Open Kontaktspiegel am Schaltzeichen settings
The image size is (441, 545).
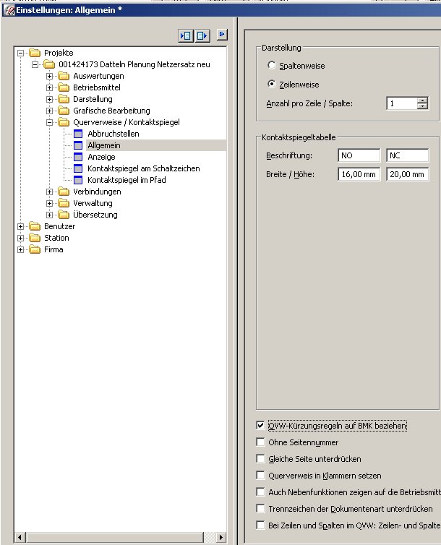click(x=144, y=168)
